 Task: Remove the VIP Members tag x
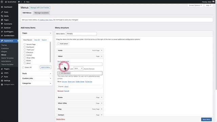[x=59, y=73]
